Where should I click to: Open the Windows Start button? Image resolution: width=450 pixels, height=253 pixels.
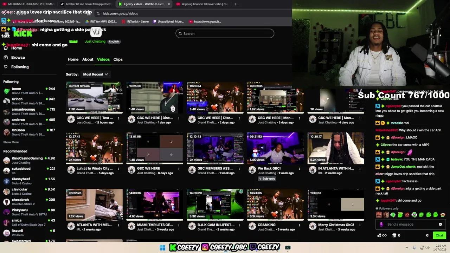[162, 248]
